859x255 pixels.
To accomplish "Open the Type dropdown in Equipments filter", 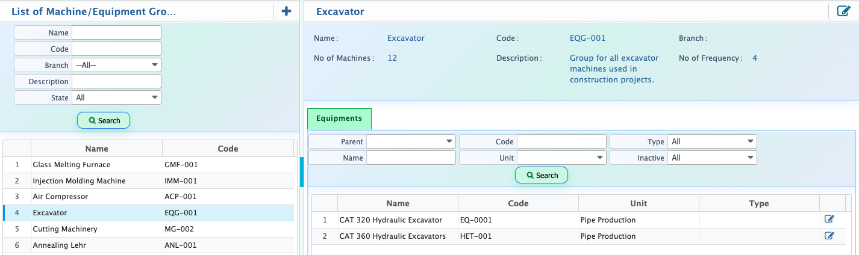I will tap(712, 141).
